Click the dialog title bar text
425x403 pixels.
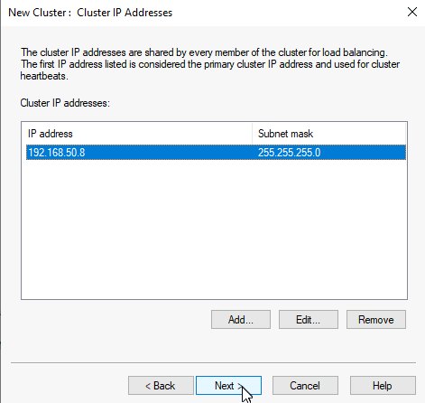(x=90, y=13)
